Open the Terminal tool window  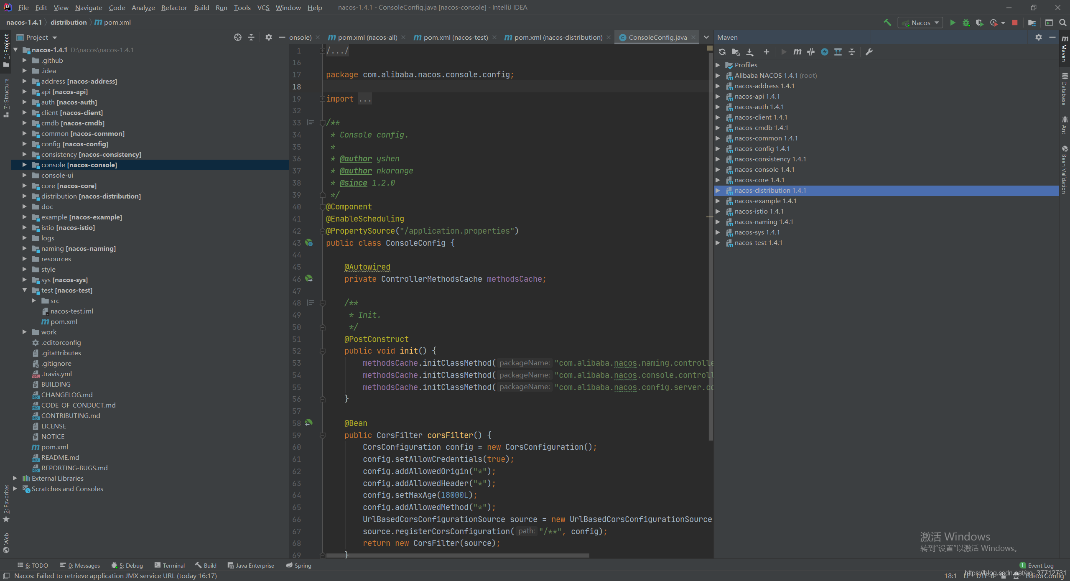[x=169, y=565]
